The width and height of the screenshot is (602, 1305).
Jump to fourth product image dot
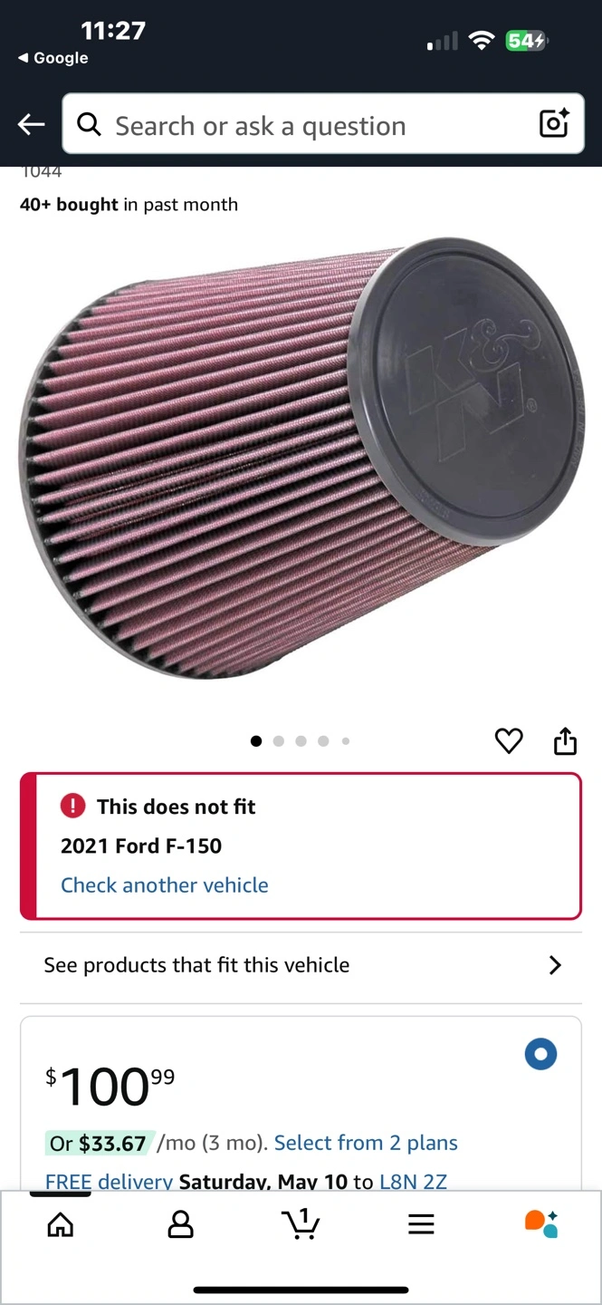pyautogui.click(x=323, y=741)
